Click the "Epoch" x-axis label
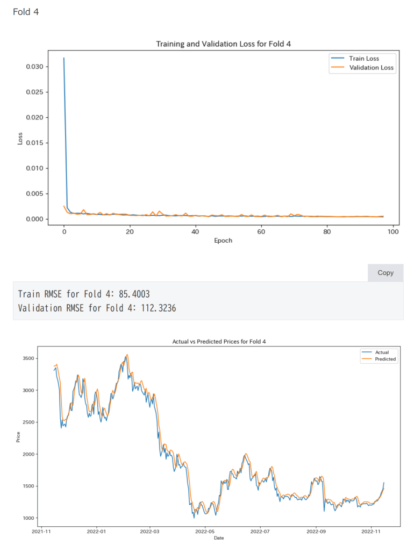The image size is (414, 551). [223, 241]
